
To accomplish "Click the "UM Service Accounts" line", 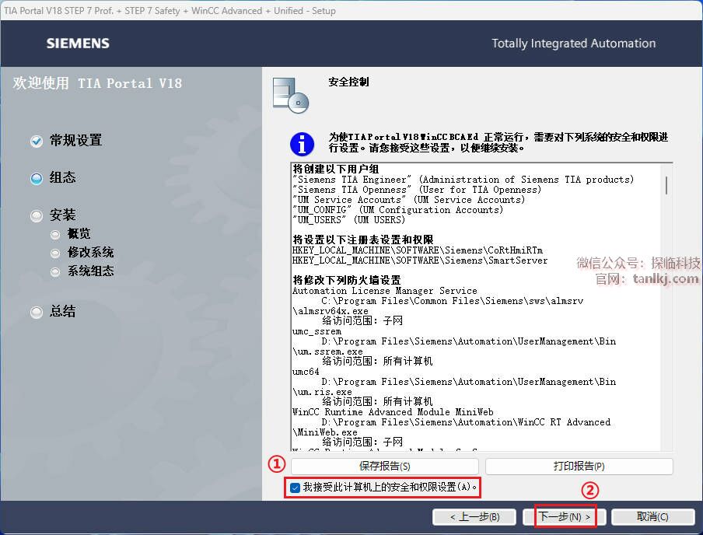I will tap(408, 200).
